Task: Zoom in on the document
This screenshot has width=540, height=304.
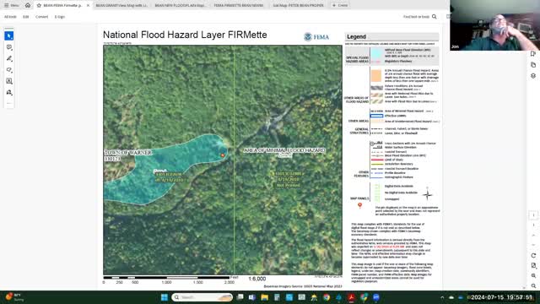Action: 533,276
